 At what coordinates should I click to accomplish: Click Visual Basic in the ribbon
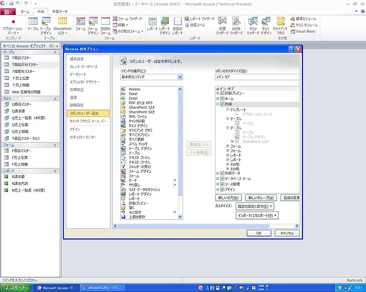click(303, 31)
